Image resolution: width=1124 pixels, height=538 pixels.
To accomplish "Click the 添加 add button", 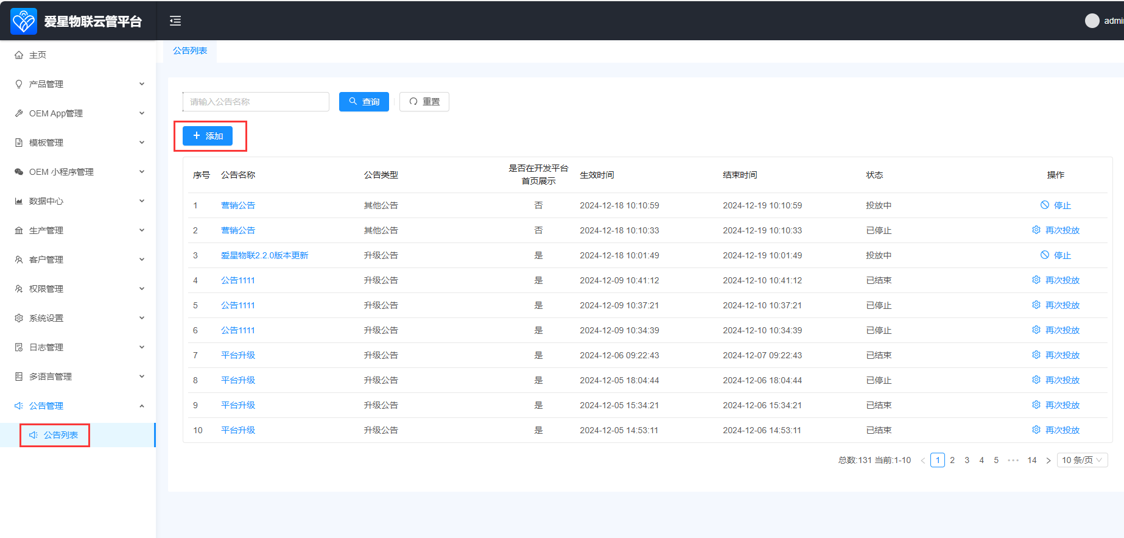I will click(x=208, y=136).
